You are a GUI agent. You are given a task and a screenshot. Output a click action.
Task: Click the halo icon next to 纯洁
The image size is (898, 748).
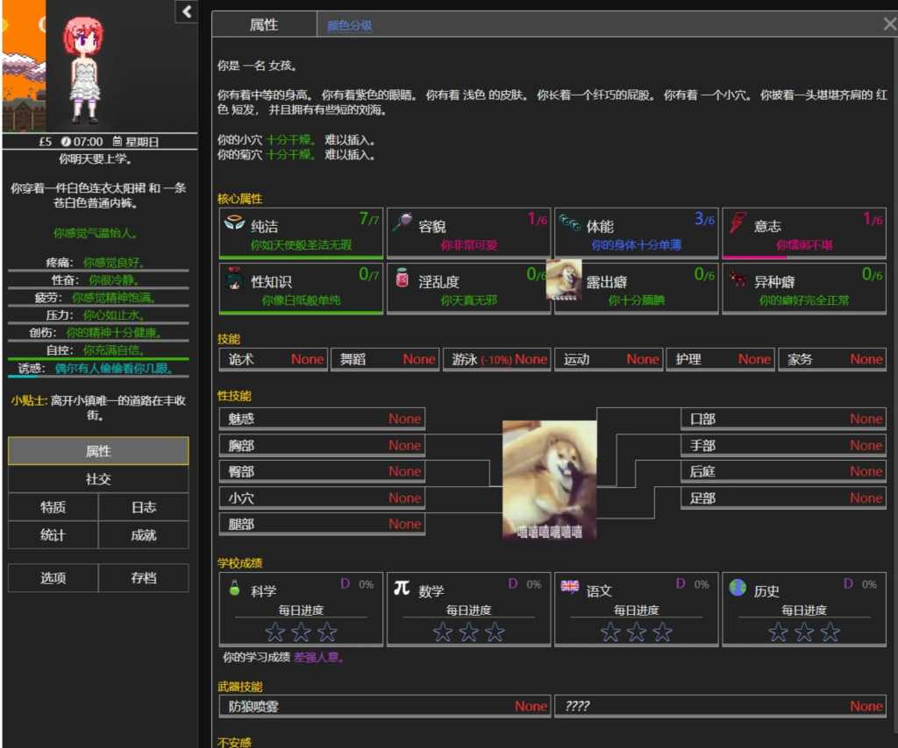[234, 223]
